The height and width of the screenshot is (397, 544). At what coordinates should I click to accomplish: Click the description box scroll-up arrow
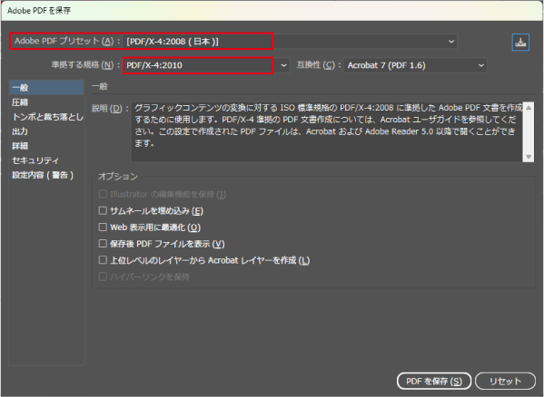click(x=529, y=108)
